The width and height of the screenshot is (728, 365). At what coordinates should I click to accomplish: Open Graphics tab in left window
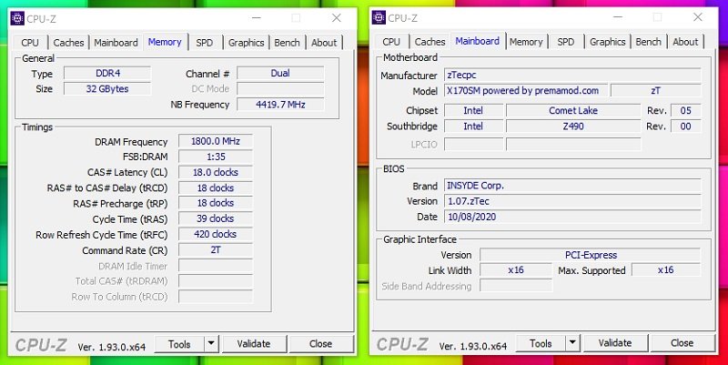point(246,42)
